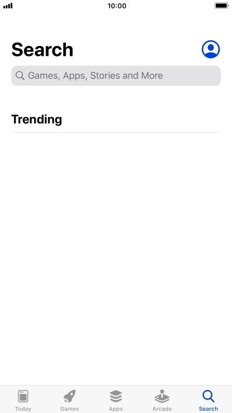The height and width of the screenshot is (413, 232).
Task: Tap the empty Trending results area
Action: tap(116, 258)
